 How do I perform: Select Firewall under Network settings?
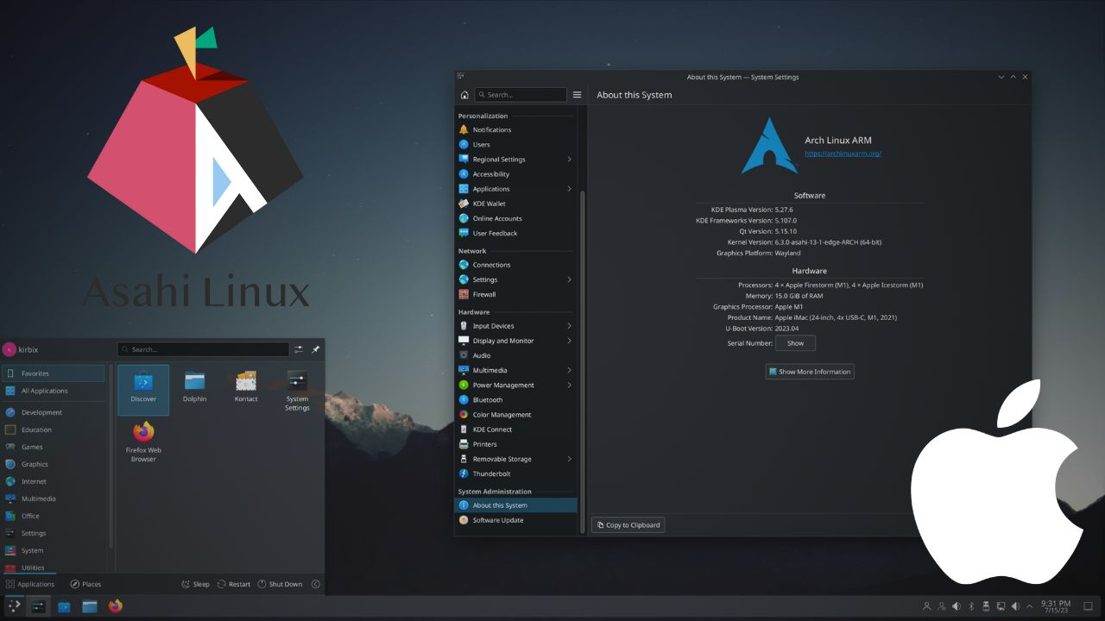tap(483, 294)
